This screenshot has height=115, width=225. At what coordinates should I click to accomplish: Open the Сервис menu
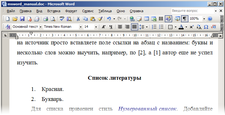88,11
